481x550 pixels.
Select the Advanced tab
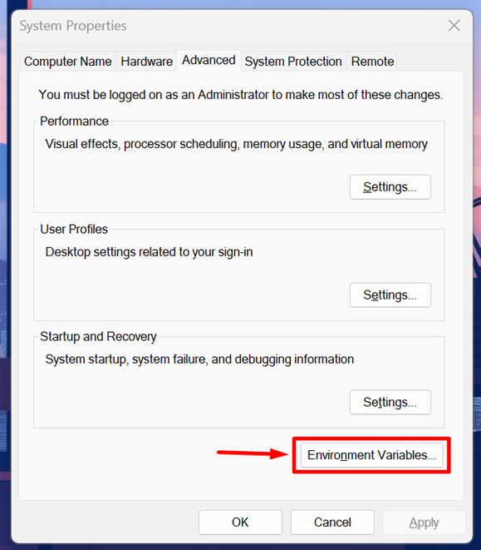click(x=209, y=61)
